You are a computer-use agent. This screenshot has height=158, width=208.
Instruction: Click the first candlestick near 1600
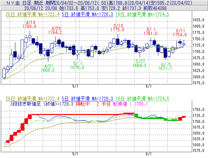click(x=4, y=73)
